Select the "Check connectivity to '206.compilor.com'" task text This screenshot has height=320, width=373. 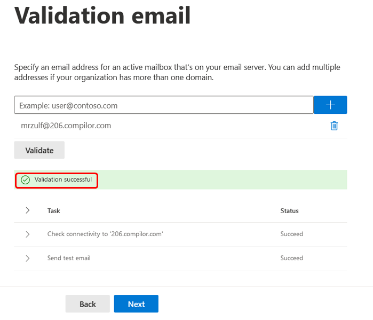click(105, 234)
